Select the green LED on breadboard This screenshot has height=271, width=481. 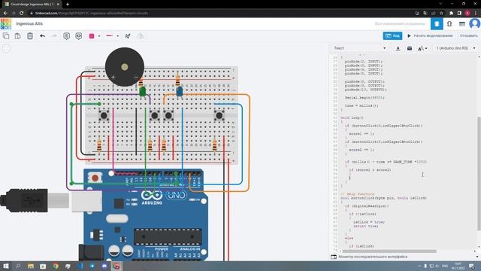[143, 92]
